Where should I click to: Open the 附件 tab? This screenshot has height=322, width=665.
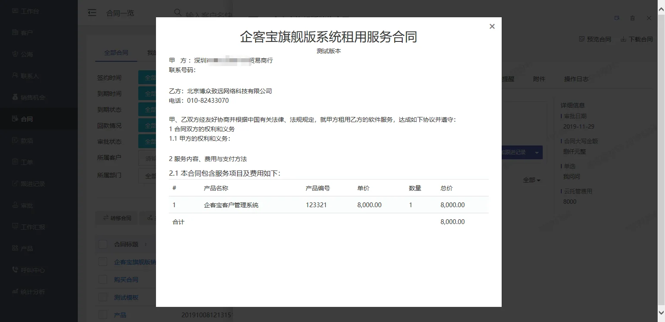tap(539, 79)
